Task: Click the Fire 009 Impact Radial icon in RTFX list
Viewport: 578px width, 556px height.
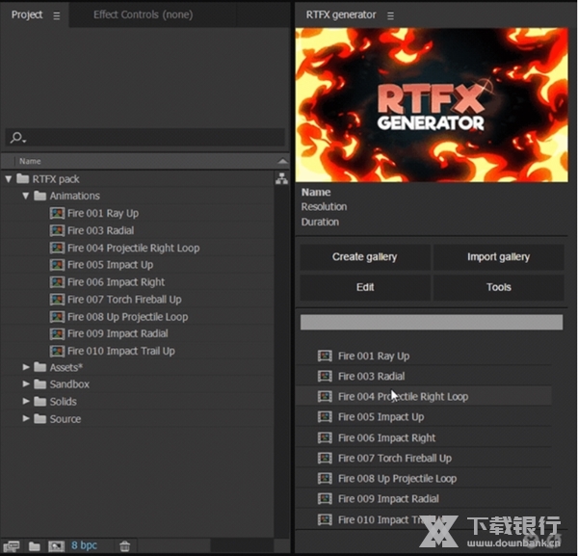Action: point(325,498)
